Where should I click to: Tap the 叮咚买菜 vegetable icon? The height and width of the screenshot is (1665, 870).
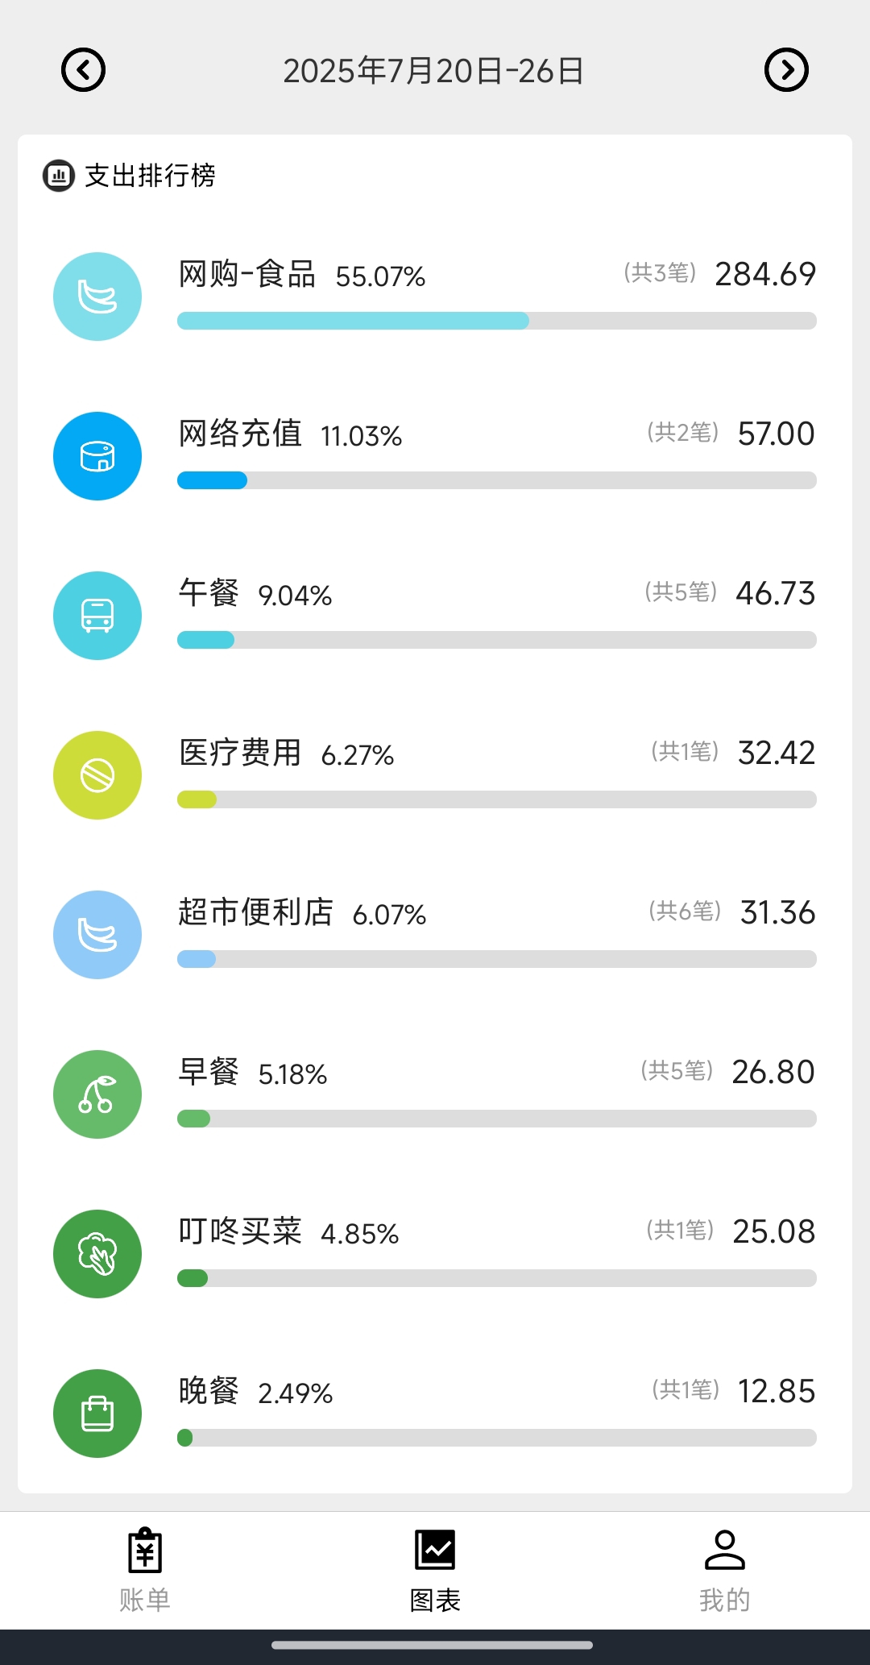click(97, 1254)
